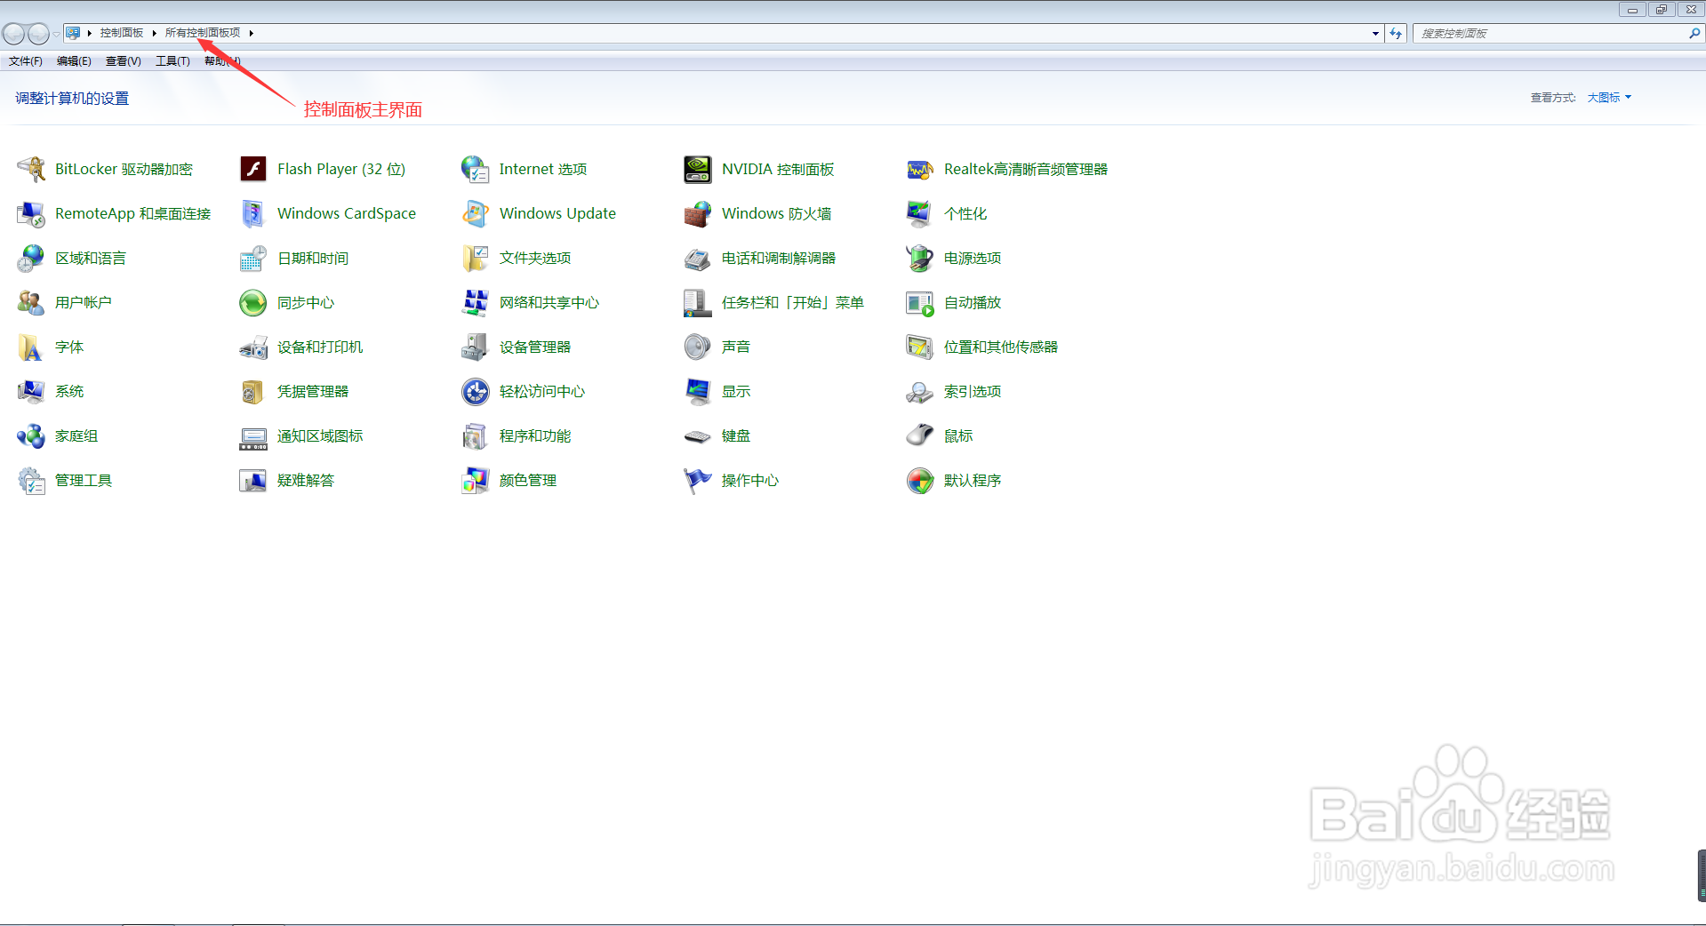The height and width of the screenshot is (926, 1706).
Task: Click the Back navigation button
Action: [x=13, y=34]
